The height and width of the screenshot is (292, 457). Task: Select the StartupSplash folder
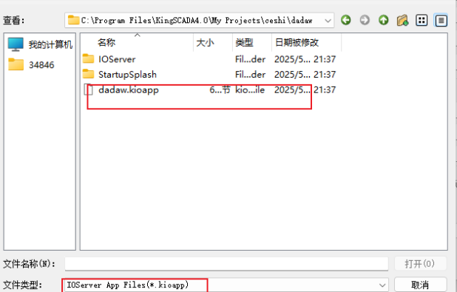coord(120,75)
